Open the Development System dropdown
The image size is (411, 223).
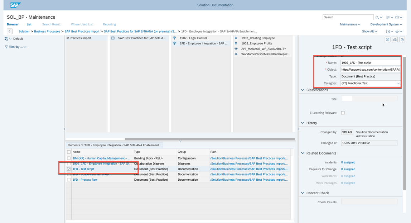coord(386,24)
